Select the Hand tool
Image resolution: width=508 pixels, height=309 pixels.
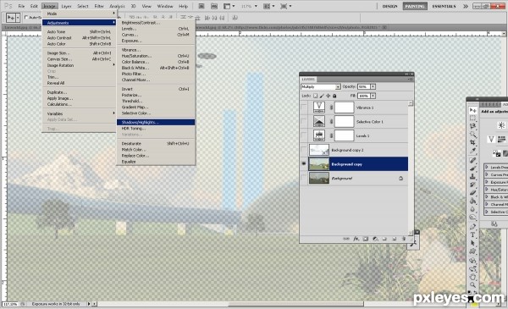pyautogui.click(x=472, y=277)
